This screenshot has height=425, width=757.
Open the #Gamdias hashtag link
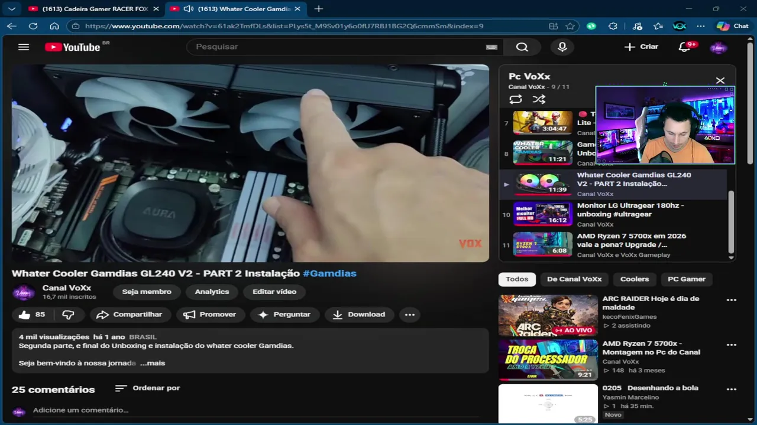point(329,273)
